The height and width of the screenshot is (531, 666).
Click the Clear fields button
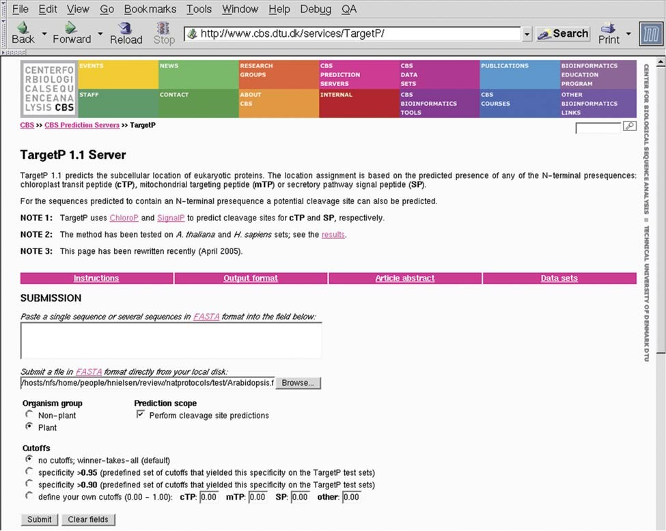88,519
